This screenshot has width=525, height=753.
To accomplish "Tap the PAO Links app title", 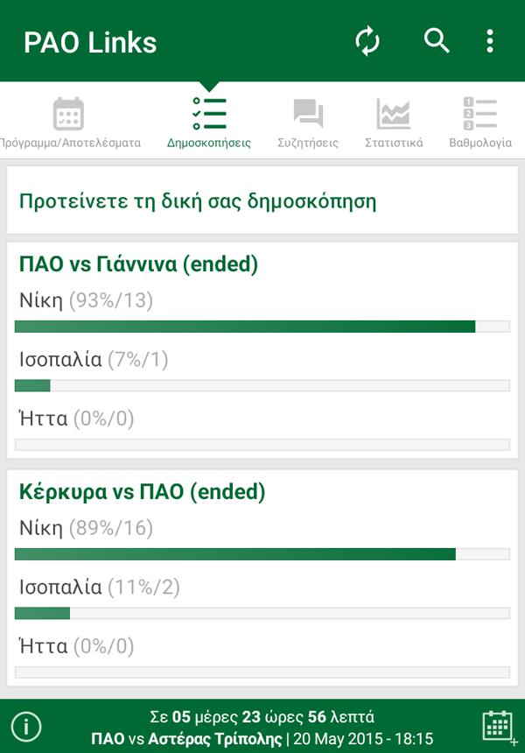I will pyautogui.click(x=90, y=42).
